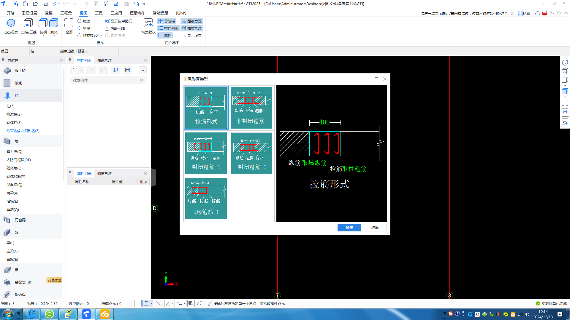The height and width of the screenshot is (320, 570).
Task: Click the open folder icon in title bar
Action: pyautogui.click(x=35, y=4)
